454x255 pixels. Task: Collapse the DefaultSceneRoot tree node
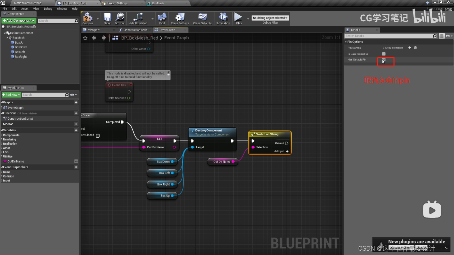coord(5,33)
